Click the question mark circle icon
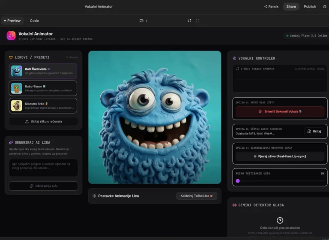 click(280, 220)
